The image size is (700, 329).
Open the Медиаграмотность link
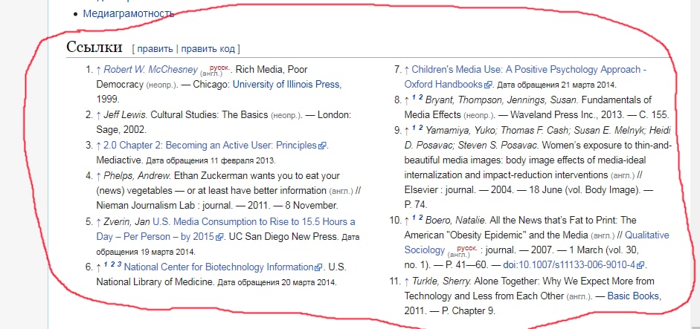128,13
